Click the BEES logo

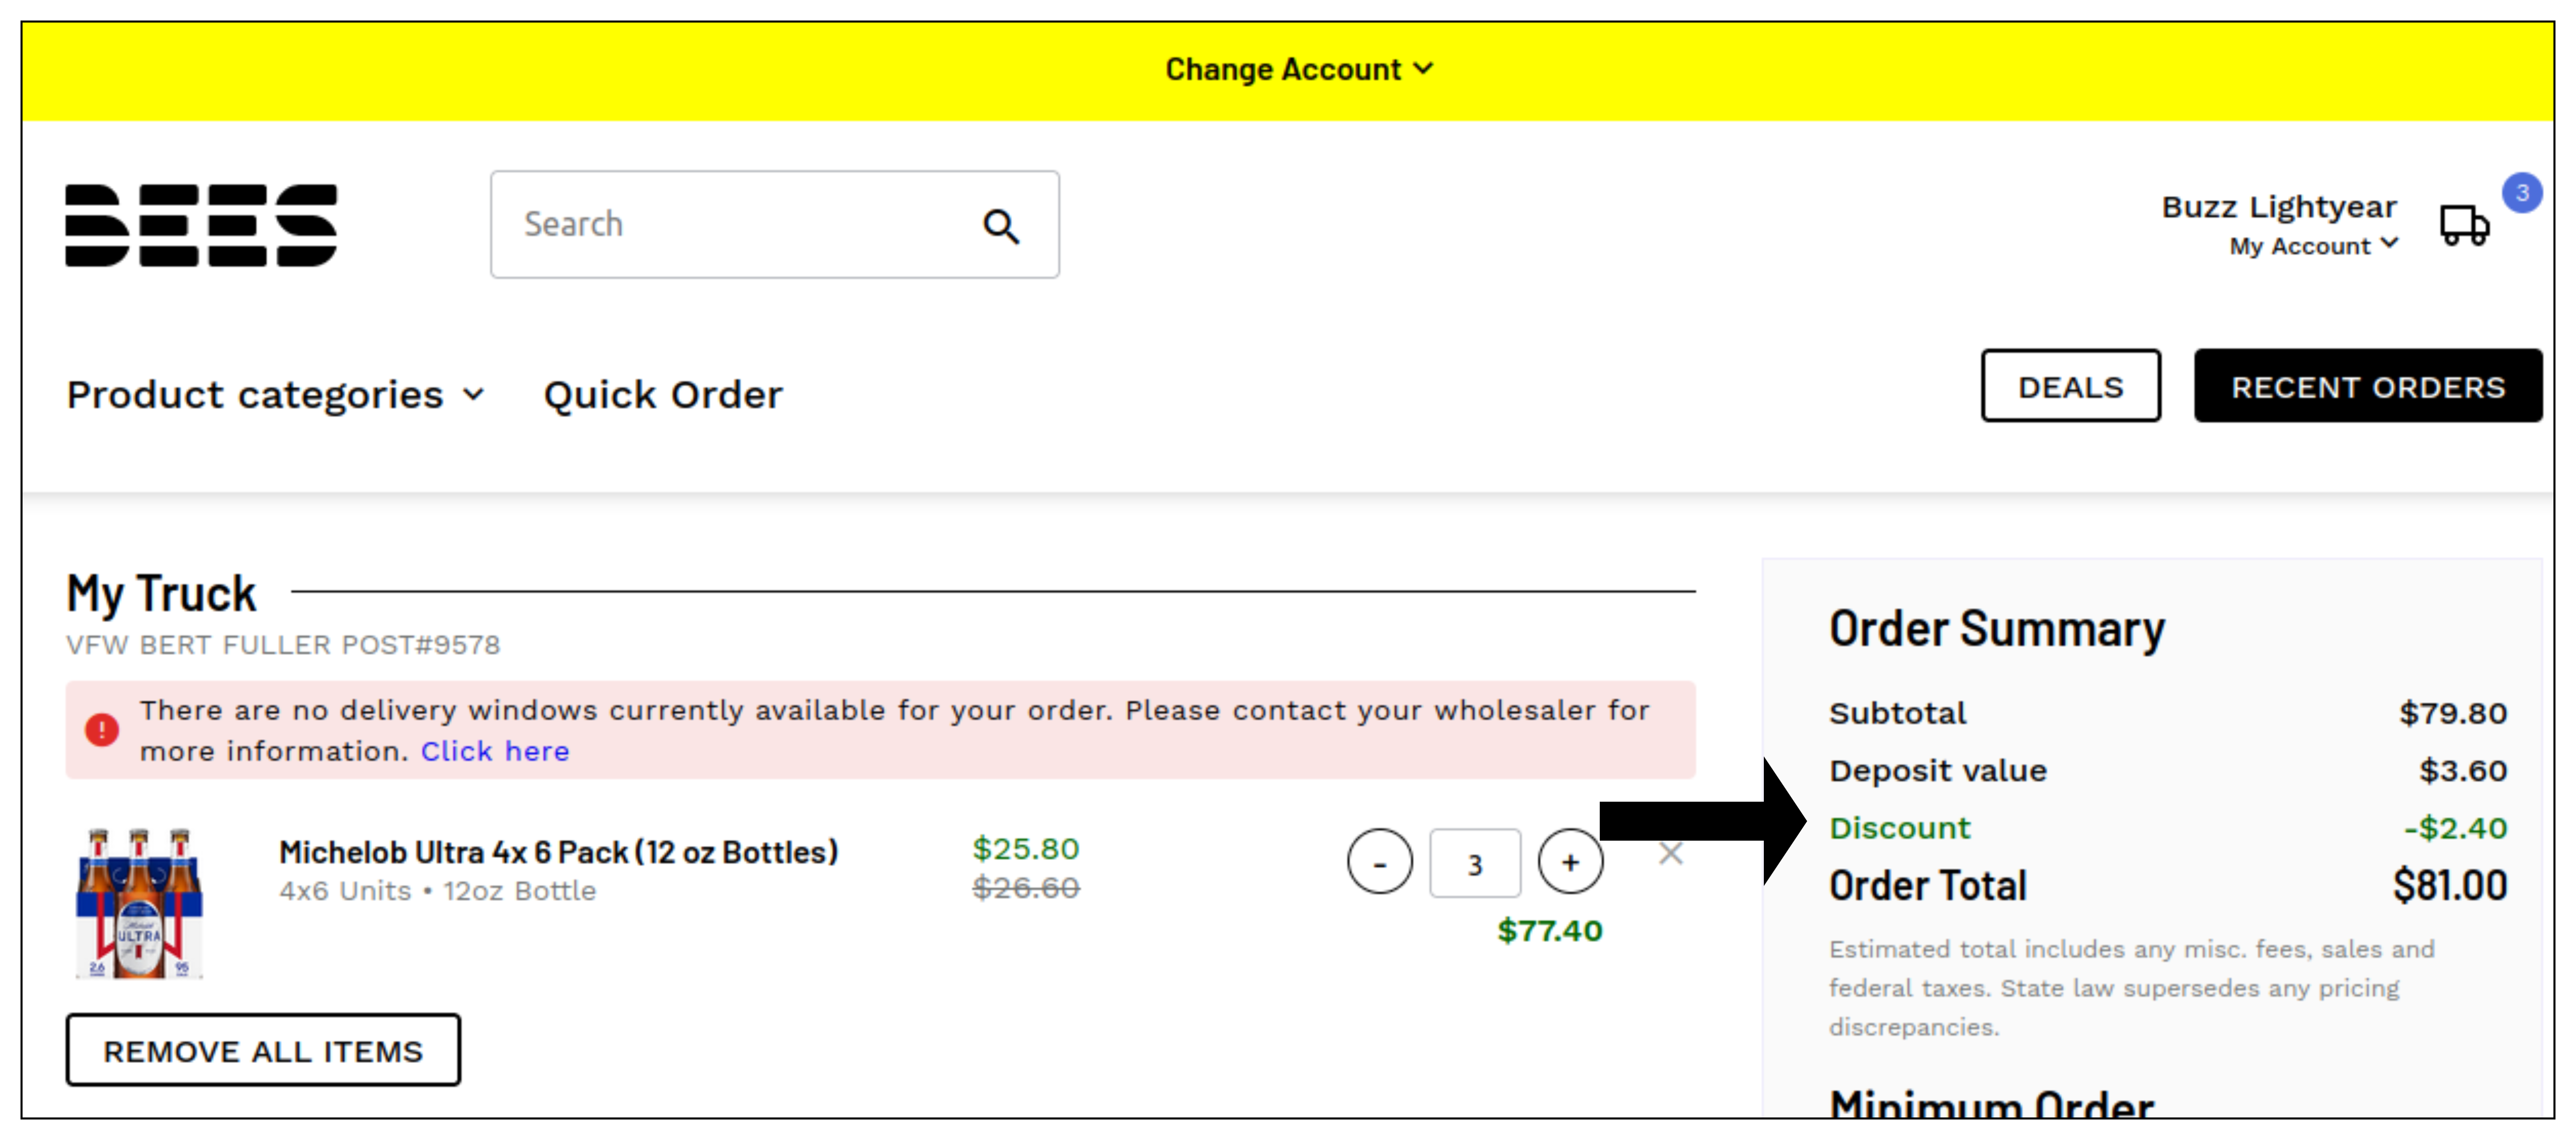pos(201,225)
